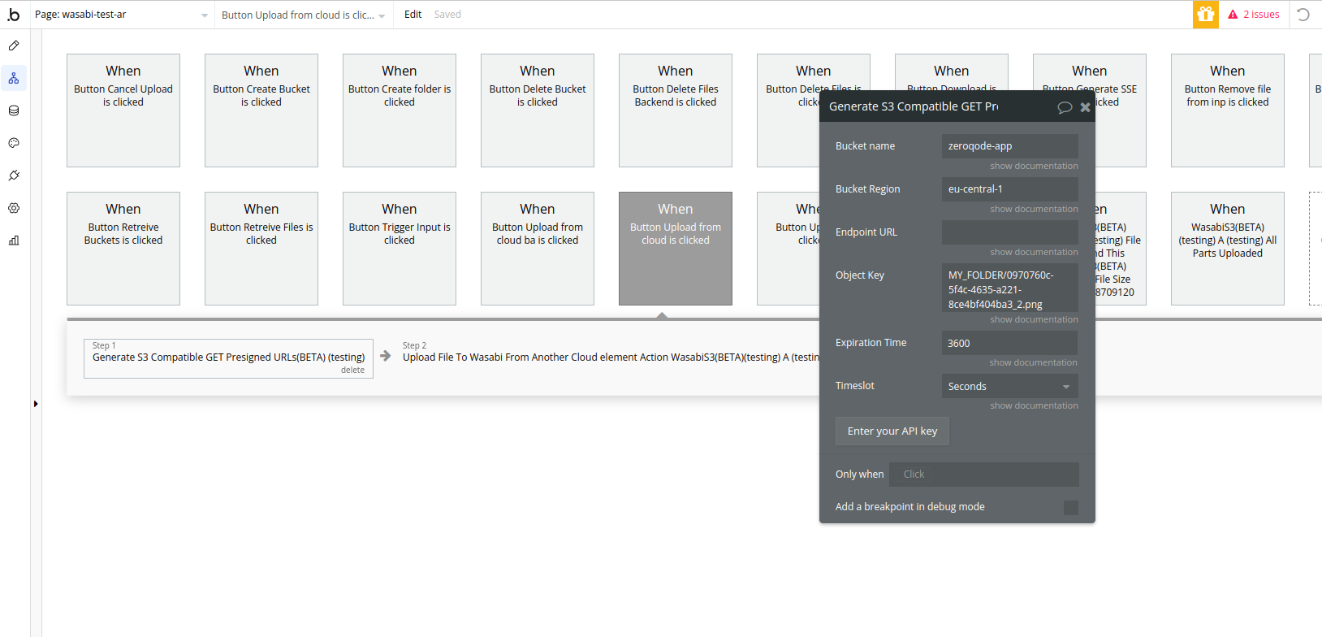The height and width of the screenshot is (637, 1322).
Task: Open the Button Trigger Input is clicked event
Action: (400, 249)
